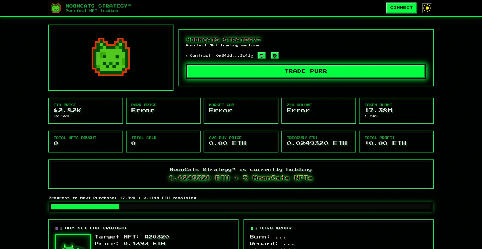
Task: Open the second round icon link beside contract
Action: click(x=274, y=56)
